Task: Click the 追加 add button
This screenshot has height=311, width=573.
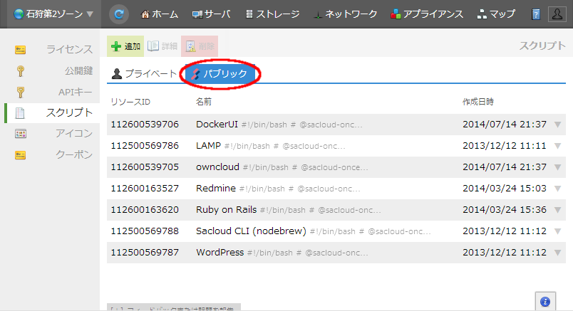Action: point(125,46)
